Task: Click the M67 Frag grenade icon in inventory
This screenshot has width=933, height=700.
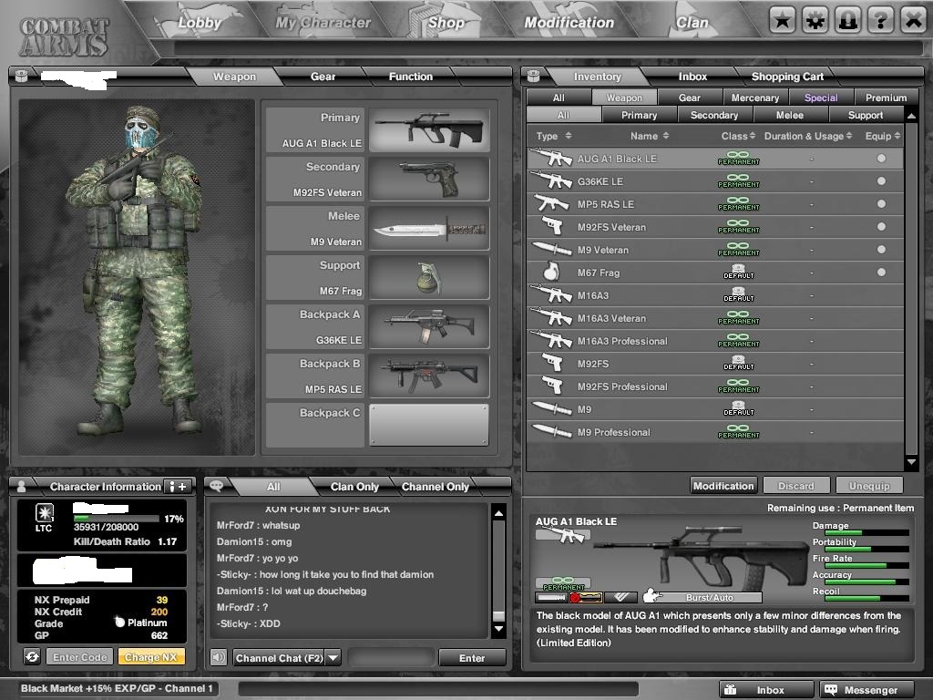Action: click(x=551, y=272)
